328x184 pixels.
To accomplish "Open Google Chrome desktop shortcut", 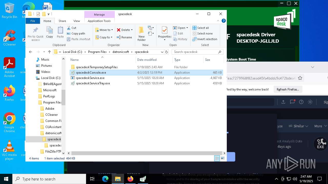I will pos(9,123).
